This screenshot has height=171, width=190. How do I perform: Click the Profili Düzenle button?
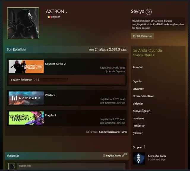(x=142, y=36)
